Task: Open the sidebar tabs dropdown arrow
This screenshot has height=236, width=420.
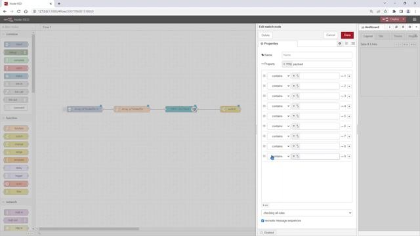Action: [416, 27]
